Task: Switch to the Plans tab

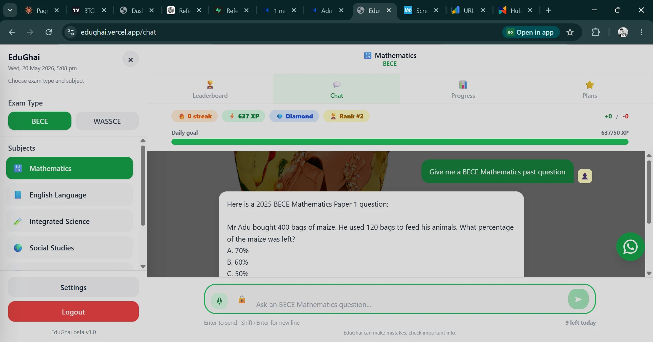Action: [x=590, y=89]
